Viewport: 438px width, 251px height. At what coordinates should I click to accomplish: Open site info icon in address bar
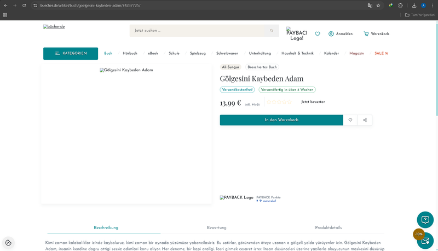coord(35,5)
